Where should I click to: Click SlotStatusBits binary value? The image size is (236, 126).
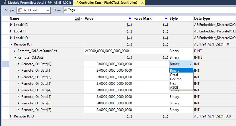pyautogui.click(x=108, y=51)
